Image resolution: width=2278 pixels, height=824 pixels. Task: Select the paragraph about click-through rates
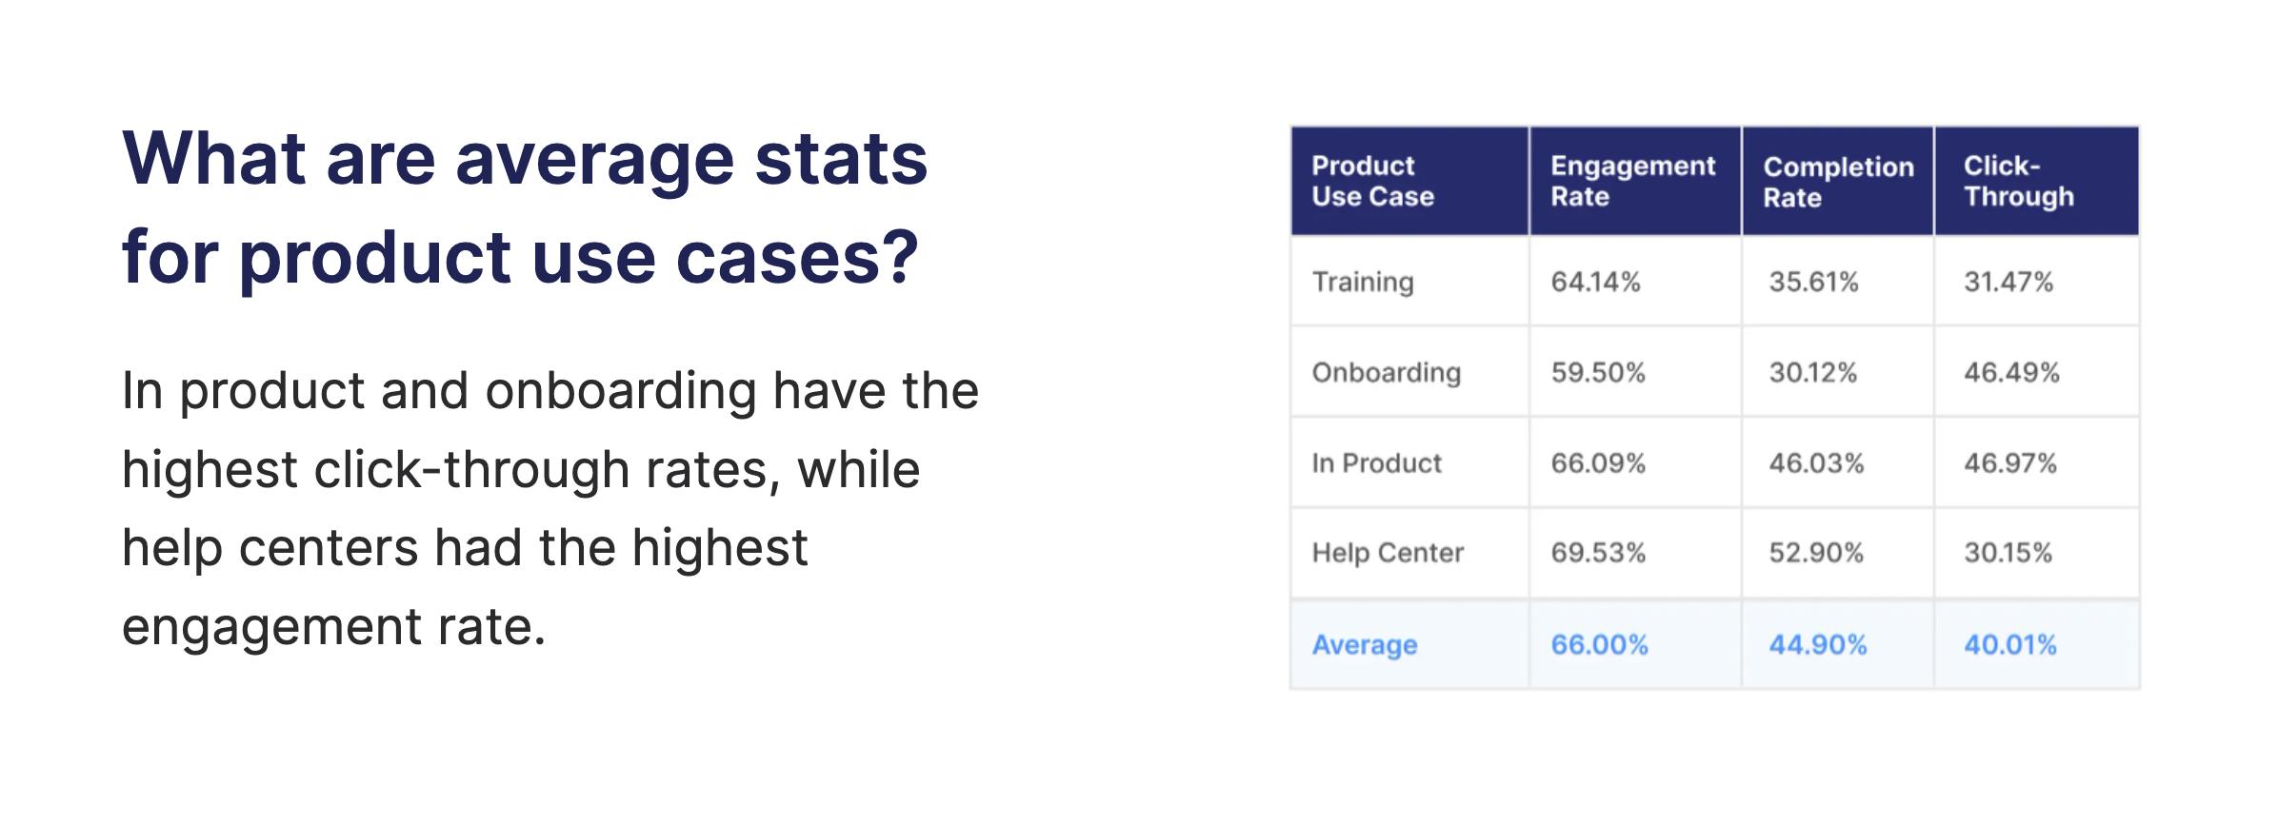(550, 508)
